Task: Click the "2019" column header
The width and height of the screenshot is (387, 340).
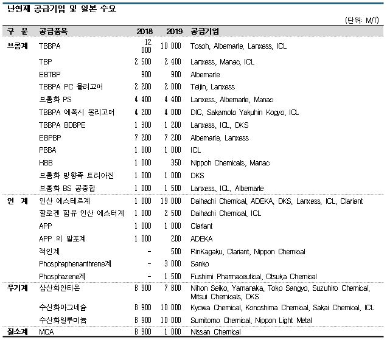Action: pyautogui.click(x=173, y=31)
